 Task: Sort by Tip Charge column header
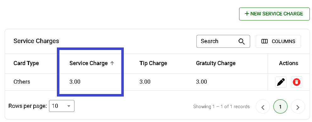pyautogui.click(x=153, y=63)
